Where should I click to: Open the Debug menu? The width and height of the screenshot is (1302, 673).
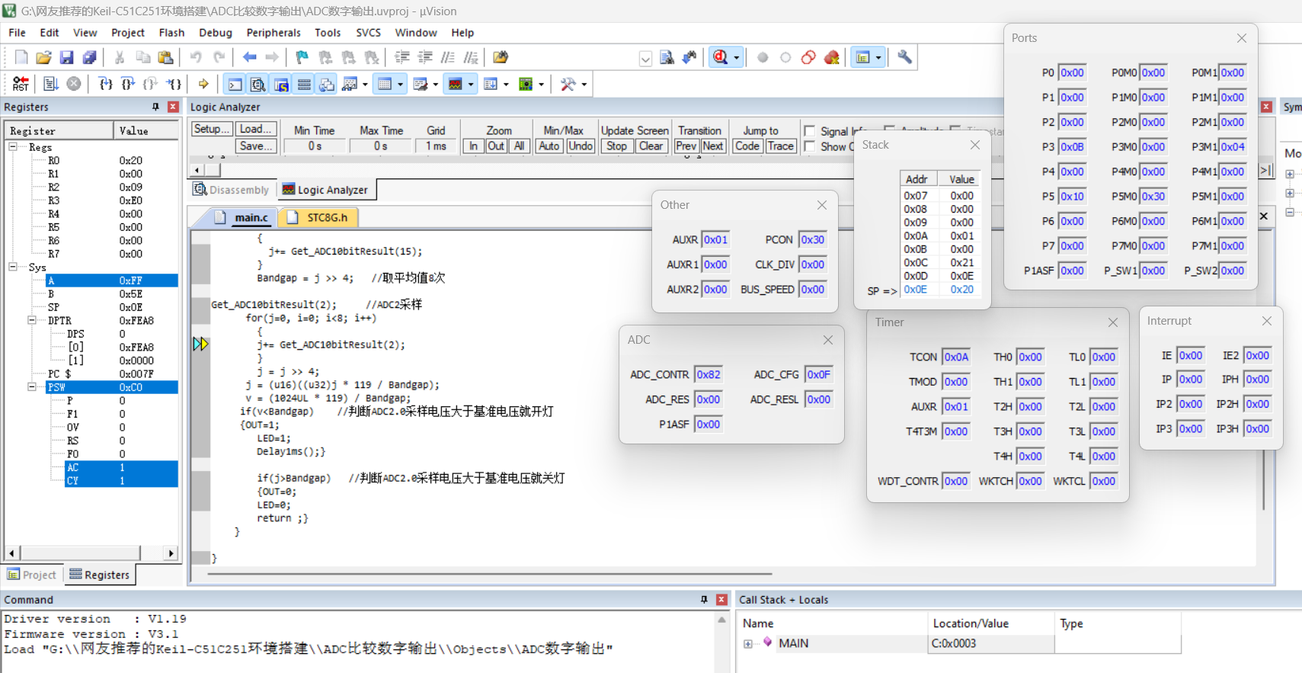click(216, 33)
